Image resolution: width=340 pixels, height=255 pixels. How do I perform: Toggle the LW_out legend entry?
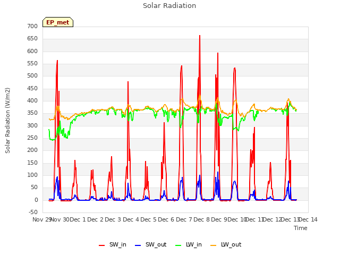point(226,244)
